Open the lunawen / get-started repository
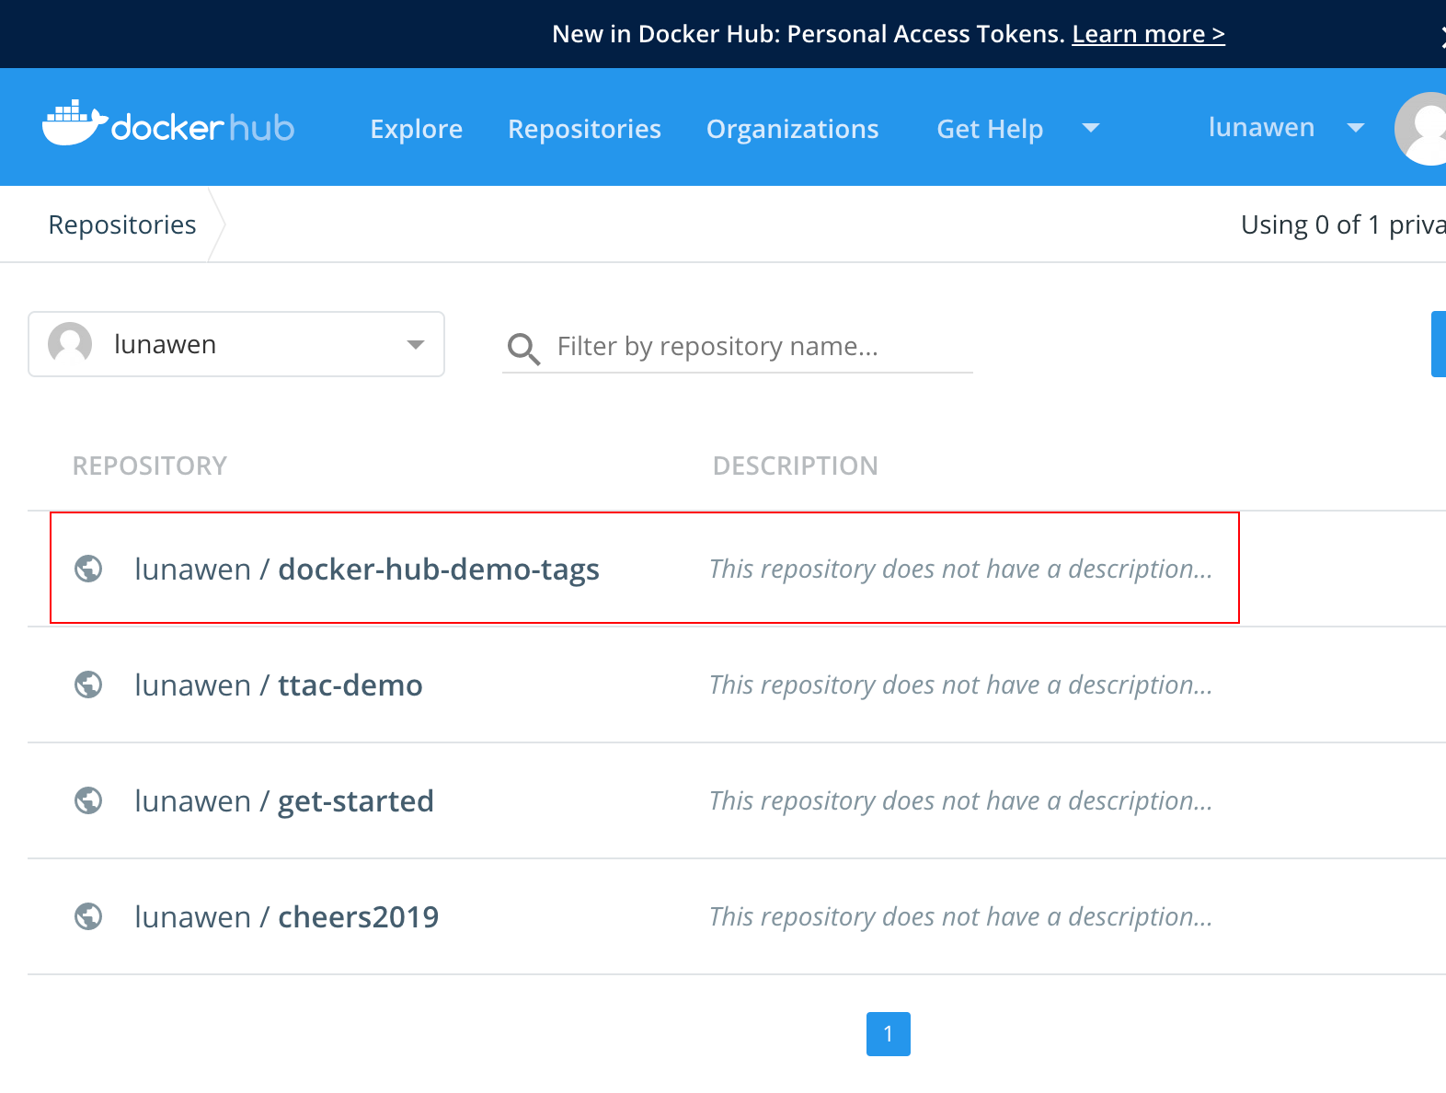 click(x=284, y=801)
